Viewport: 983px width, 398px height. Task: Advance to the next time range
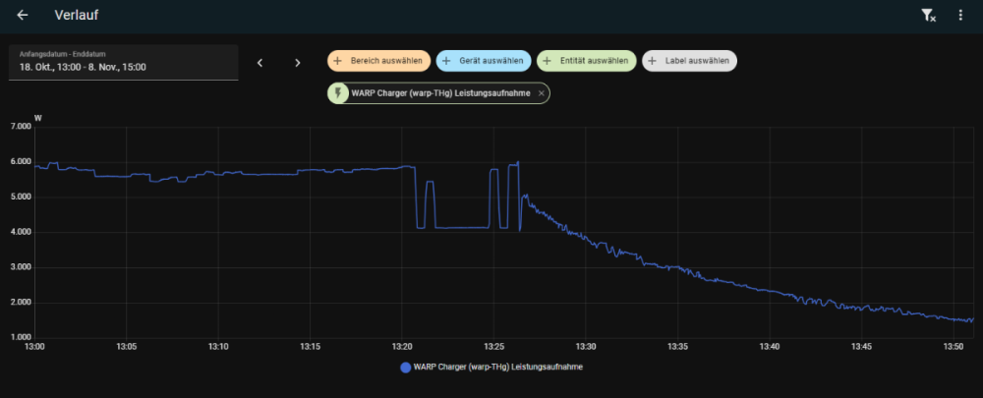tap(298, 63)
